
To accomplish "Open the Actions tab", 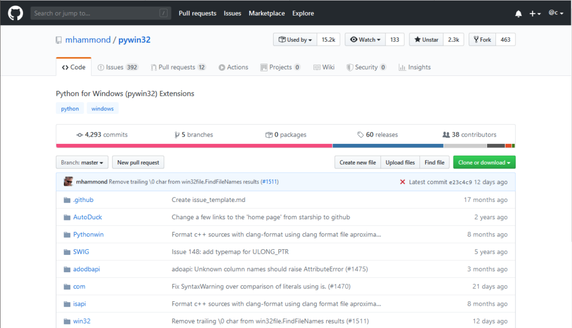I will pos(233,67).
